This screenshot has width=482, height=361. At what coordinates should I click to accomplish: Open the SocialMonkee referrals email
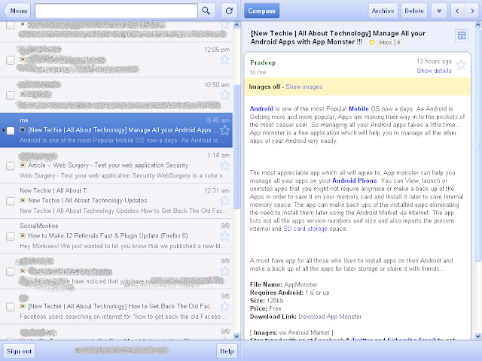click(116, 236)
